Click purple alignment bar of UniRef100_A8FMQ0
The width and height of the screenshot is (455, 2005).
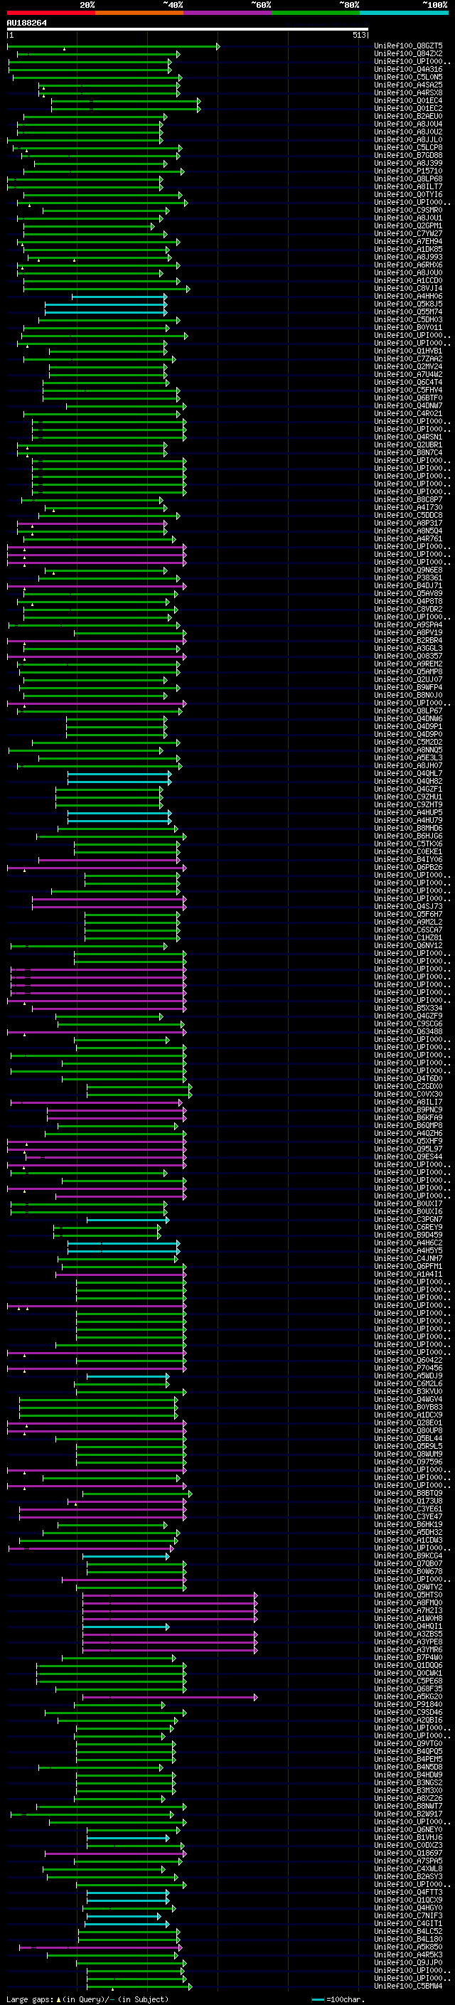(171, 1602)
